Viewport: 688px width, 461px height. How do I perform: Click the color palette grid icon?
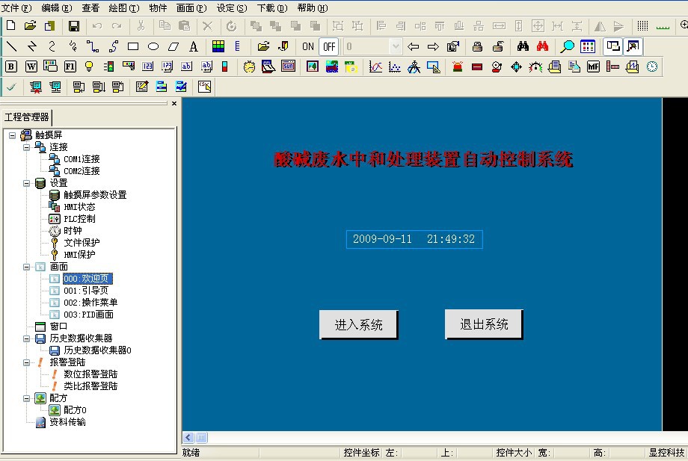coord(218,46)
